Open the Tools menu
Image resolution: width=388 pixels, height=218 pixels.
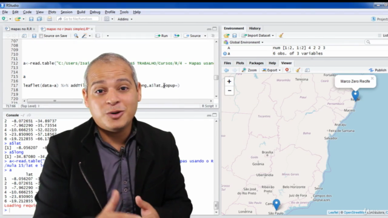[x=124, y=12]
